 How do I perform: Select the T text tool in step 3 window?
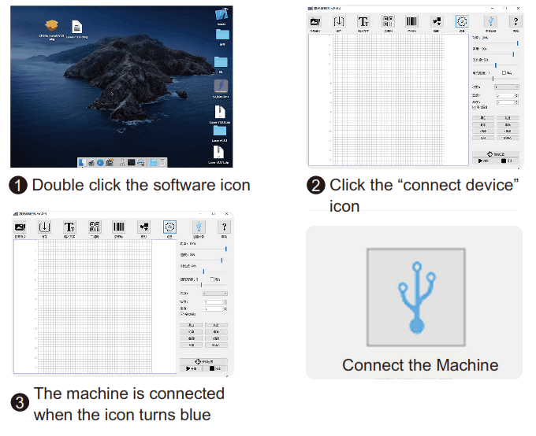69,227
